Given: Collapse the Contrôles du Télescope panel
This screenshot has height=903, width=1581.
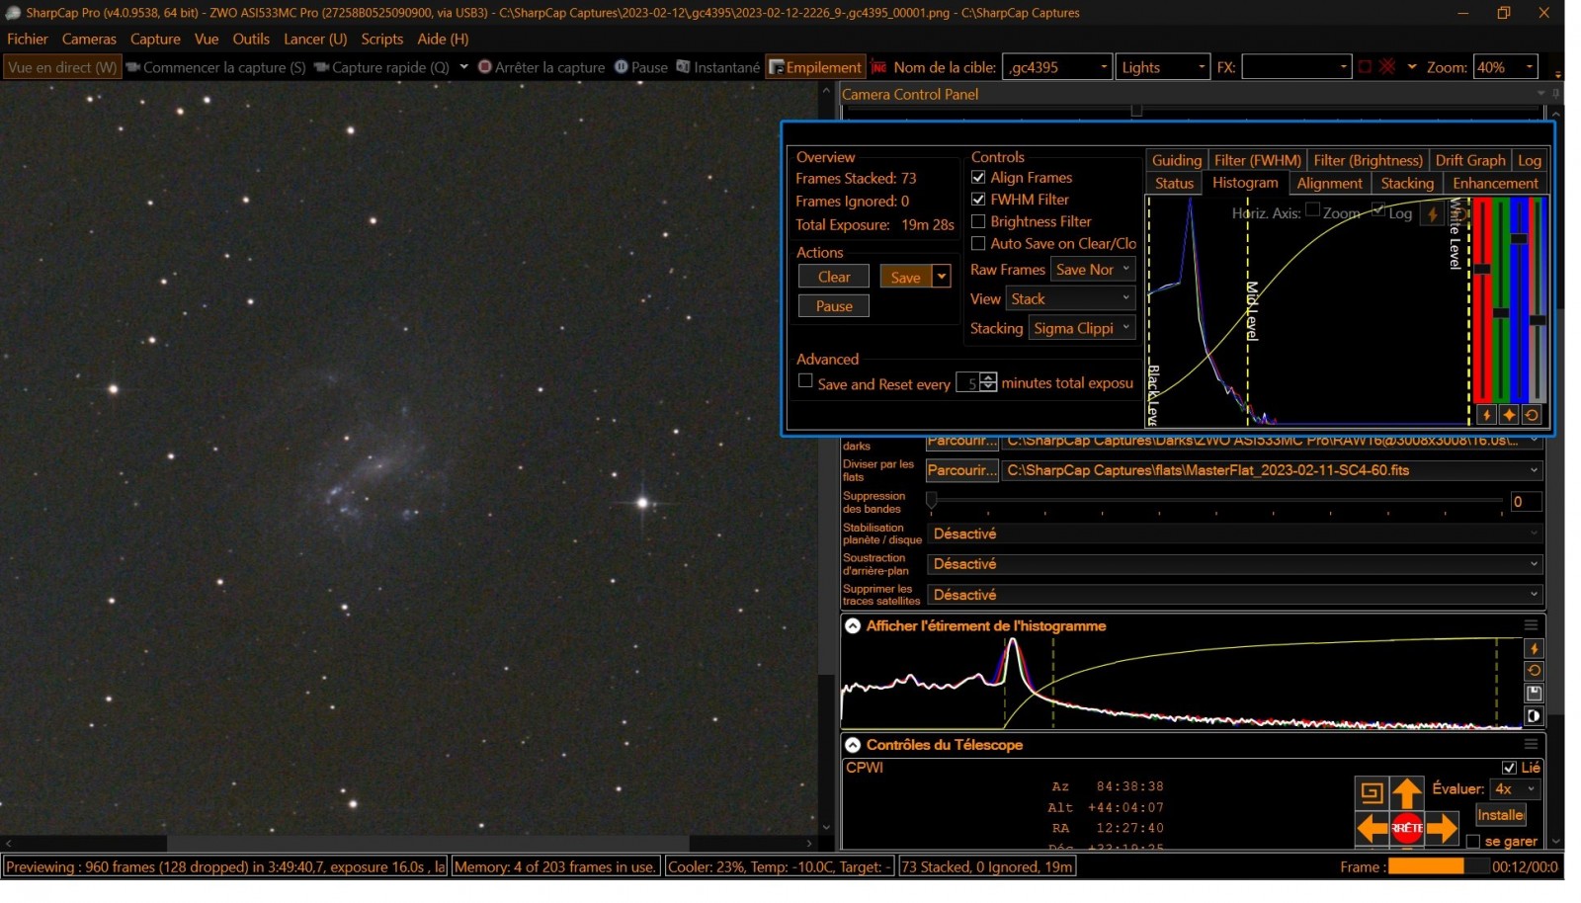Looking at the screenshot, I should (x=853, y=745).
